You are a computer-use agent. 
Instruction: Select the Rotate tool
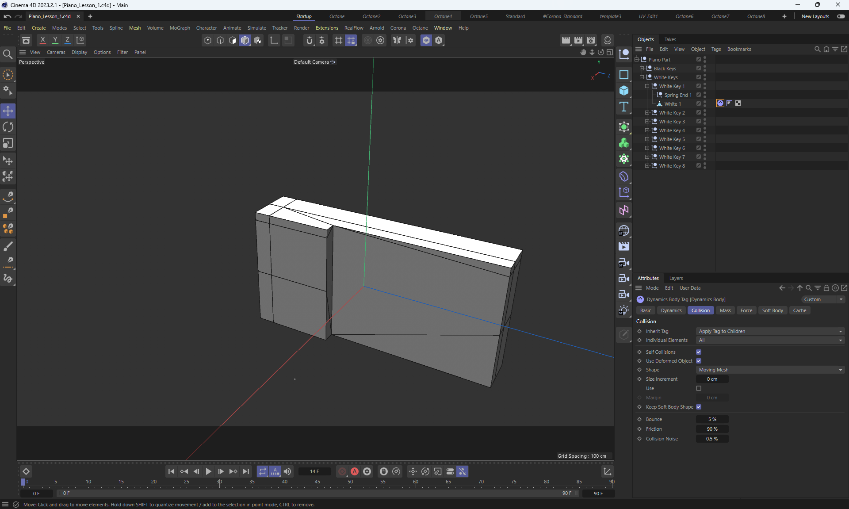(x=8, y=127)
